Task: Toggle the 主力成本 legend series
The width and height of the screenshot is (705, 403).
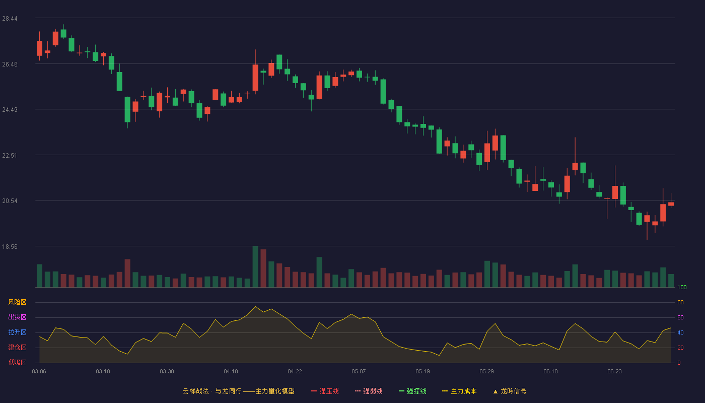Action: tap(459, 391)
